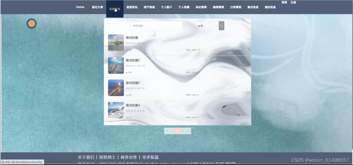Screen dimensions: 353x165
Task: Click the 注册 register link
Action: (293, 2)
